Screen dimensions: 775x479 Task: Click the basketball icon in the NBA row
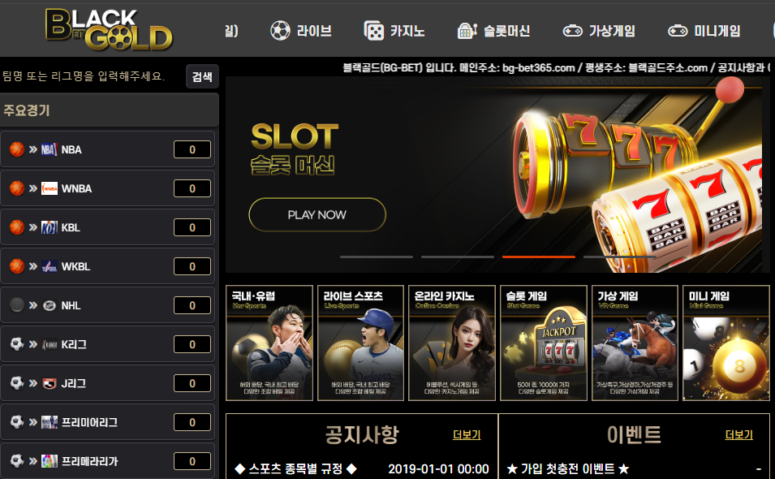click(17, 149)
